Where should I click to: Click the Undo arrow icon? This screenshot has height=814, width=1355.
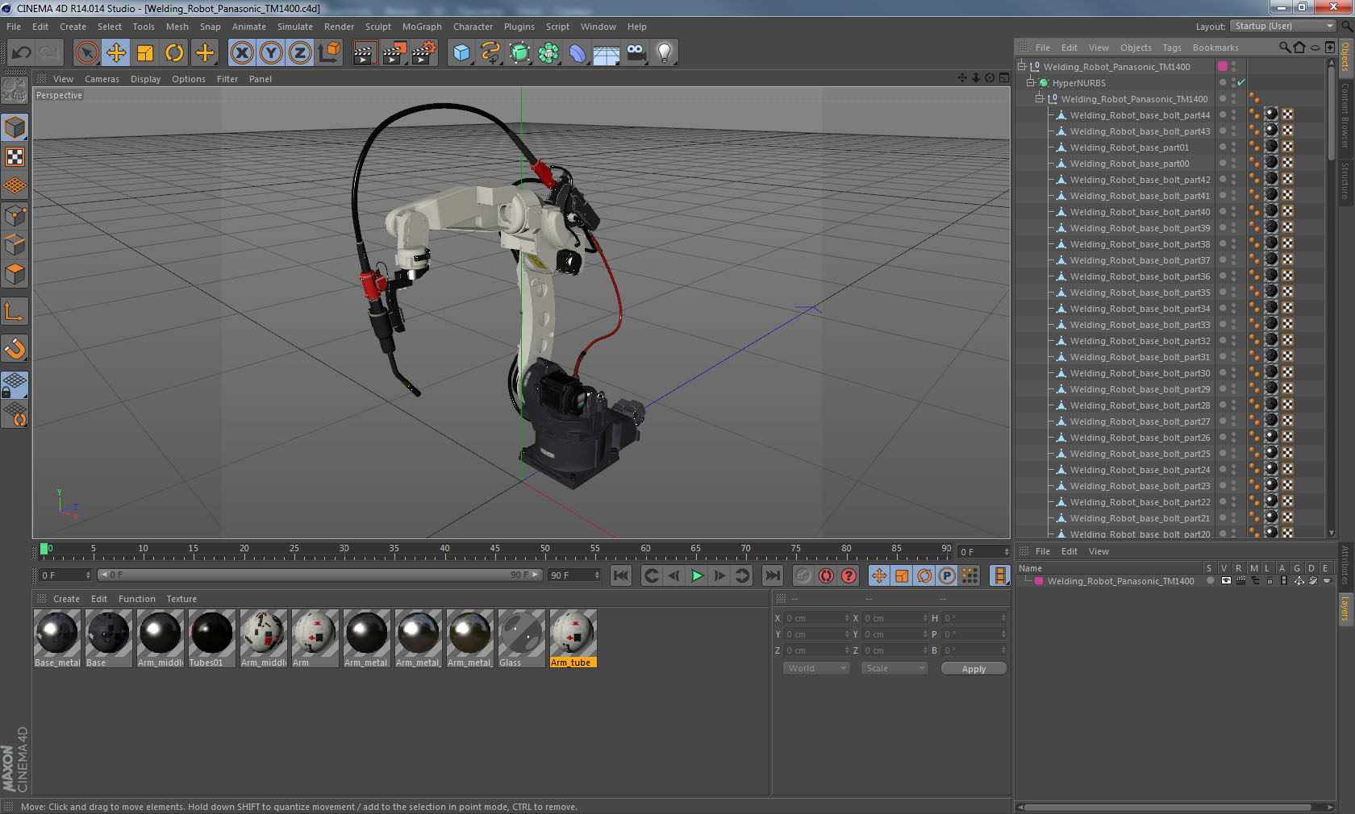(x=22, y=53)
